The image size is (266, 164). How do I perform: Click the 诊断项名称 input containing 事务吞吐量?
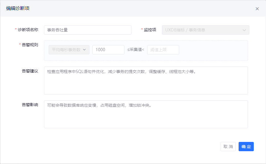87,30
